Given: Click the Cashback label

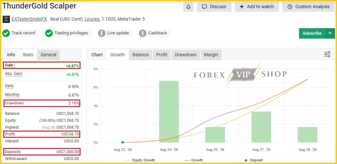Looking at the screenshot, I should pyautogui.click(x=158, y=33).
